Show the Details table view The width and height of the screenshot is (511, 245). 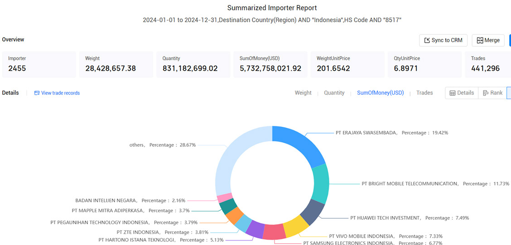tap(462, 93)
